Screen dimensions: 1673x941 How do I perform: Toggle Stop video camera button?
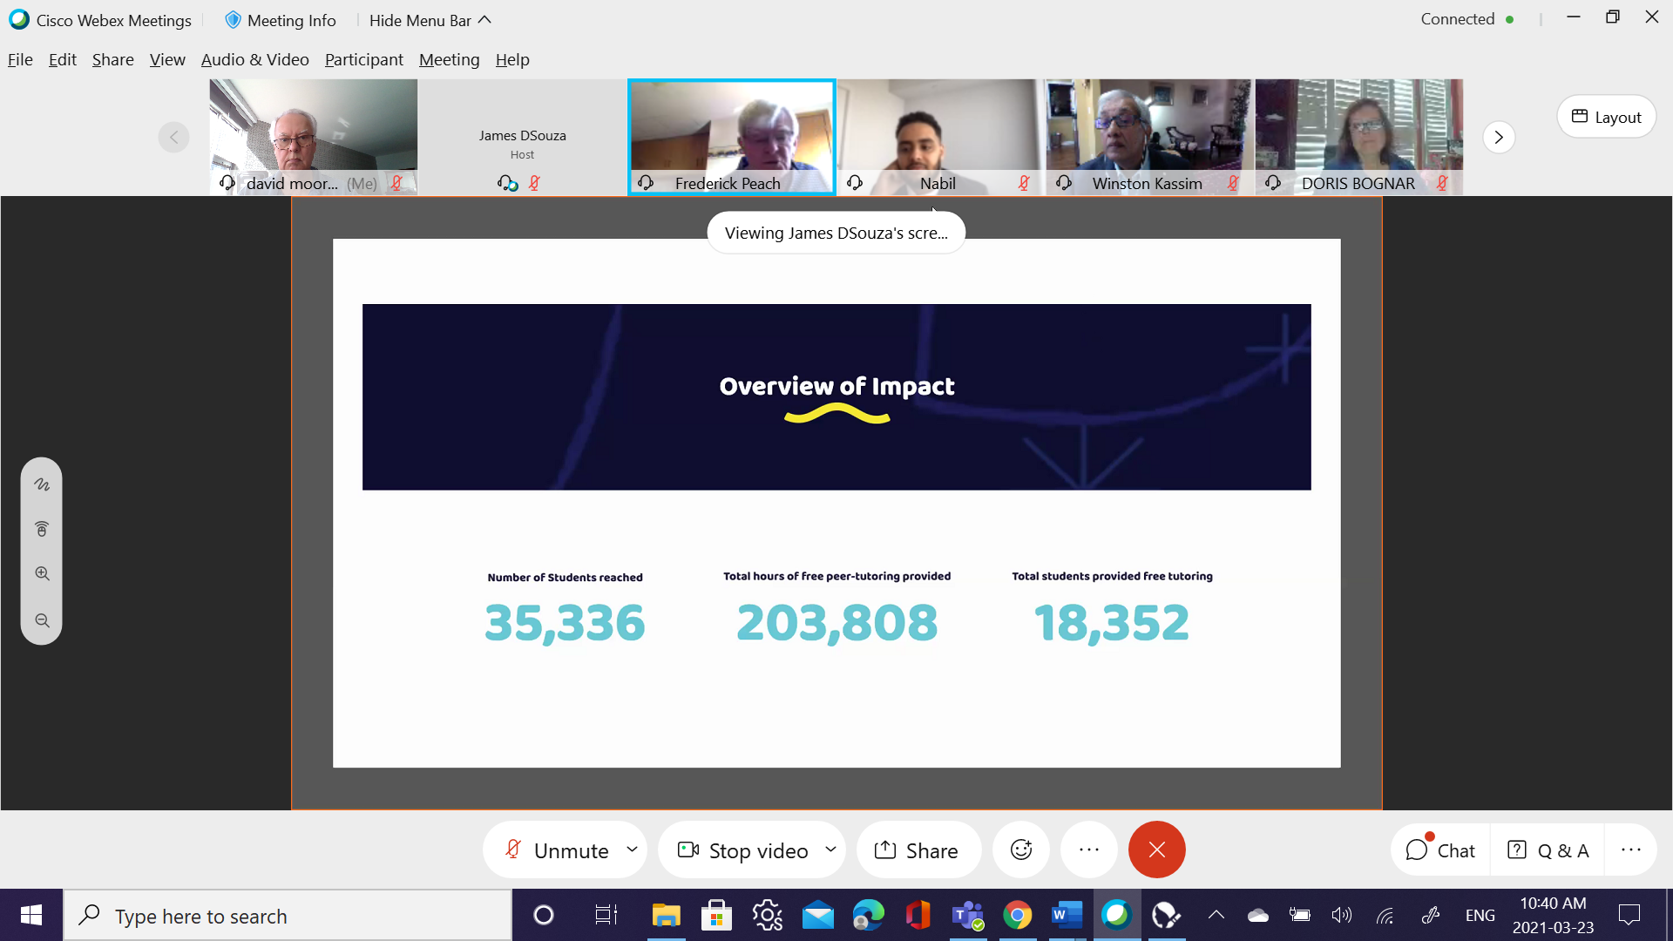click(743, 850)
